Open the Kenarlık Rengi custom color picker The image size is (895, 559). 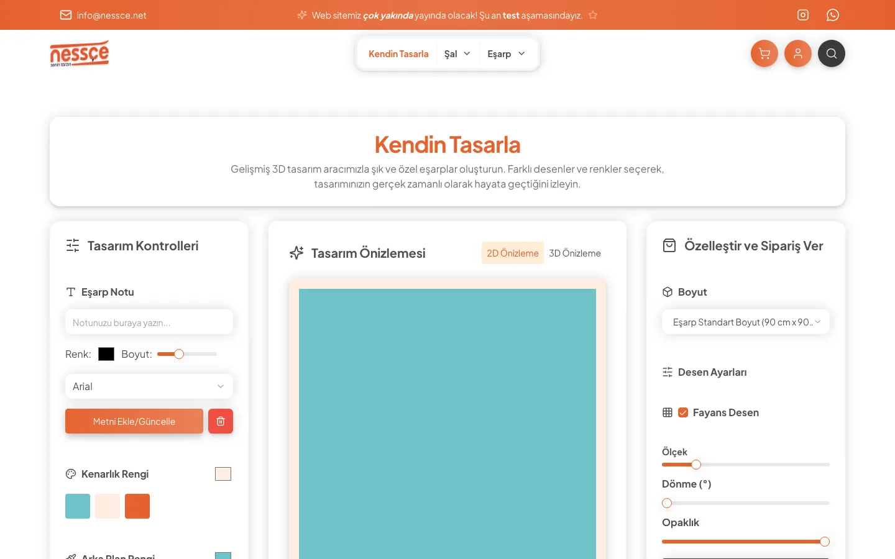click(x=223, y=474)
